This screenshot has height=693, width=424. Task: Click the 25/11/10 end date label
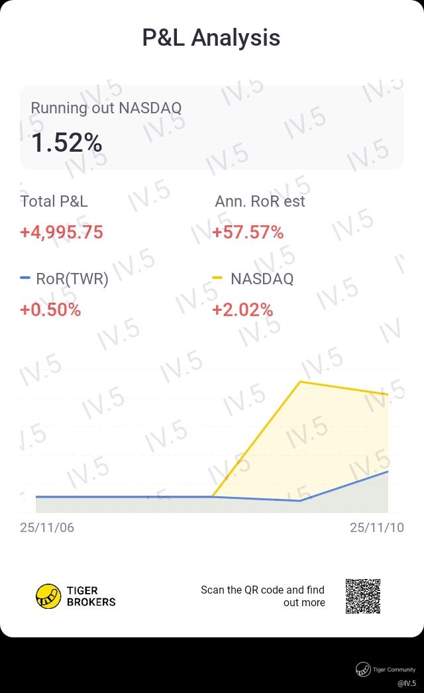point(377,527)
